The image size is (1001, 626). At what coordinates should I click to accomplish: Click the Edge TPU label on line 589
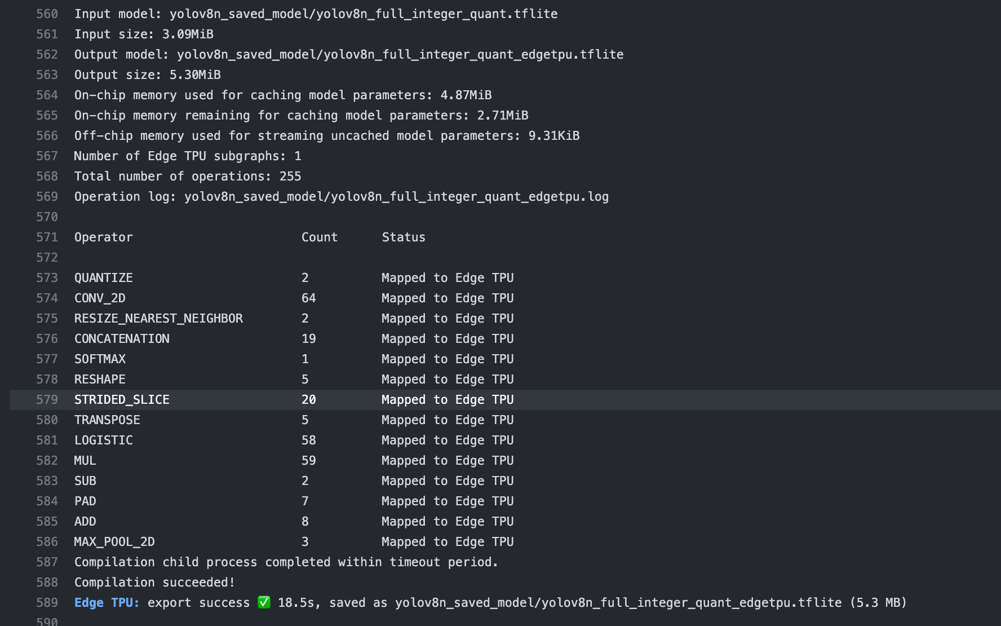pos(105,602)
